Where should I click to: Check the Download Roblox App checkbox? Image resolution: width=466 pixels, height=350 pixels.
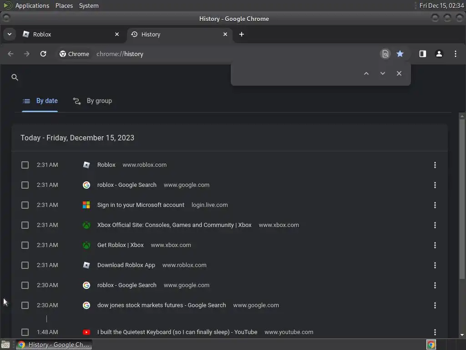point(25,265)
